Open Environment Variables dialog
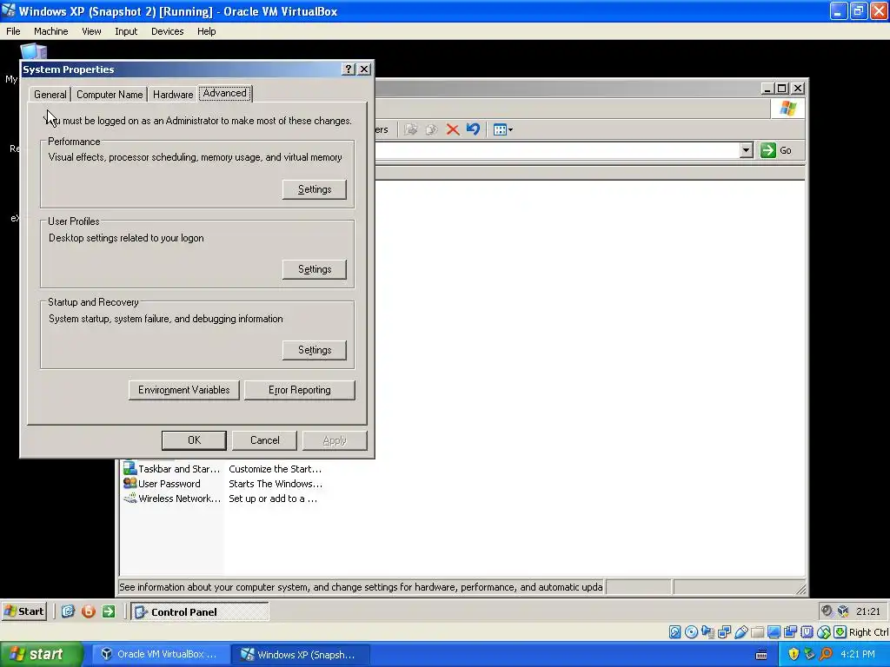890x667 pixels. point(184,390)
